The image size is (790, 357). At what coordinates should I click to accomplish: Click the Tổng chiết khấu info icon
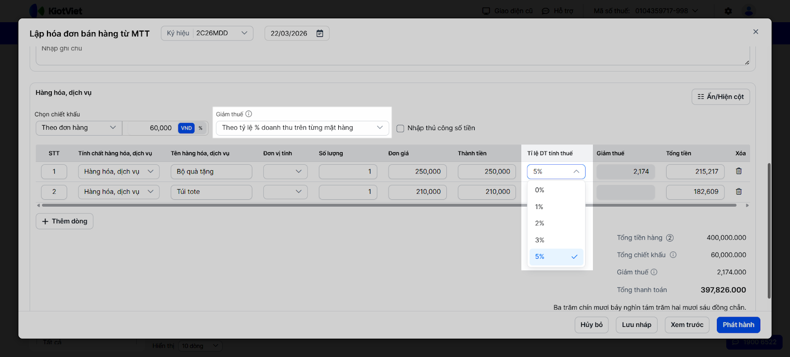tap(673, 255)
